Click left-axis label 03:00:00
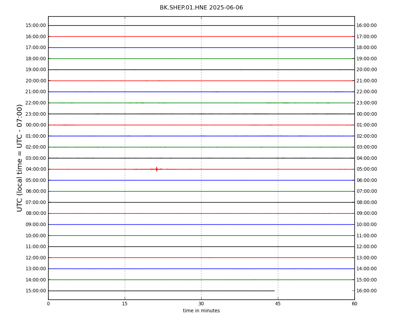Viewport: 403px width, 333px height. click(36, 158)
